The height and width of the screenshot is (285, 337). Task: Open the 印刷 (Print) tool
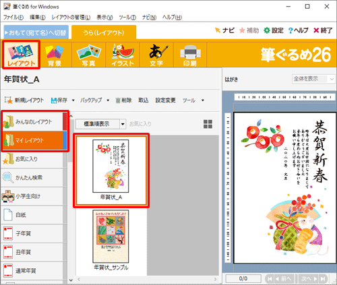point(190,55)
